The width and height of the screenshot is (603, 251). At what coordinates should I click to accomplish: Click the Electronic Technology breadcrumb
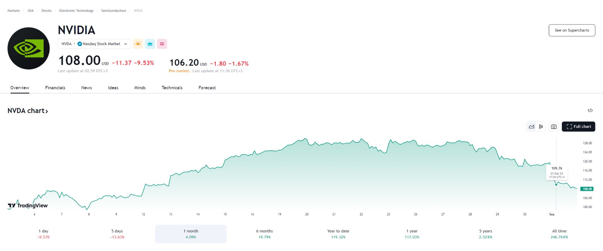[76, 11]
